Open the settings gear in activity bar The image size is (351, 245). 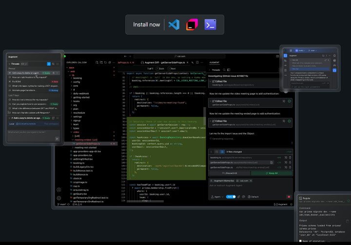(x=59, y=198)
